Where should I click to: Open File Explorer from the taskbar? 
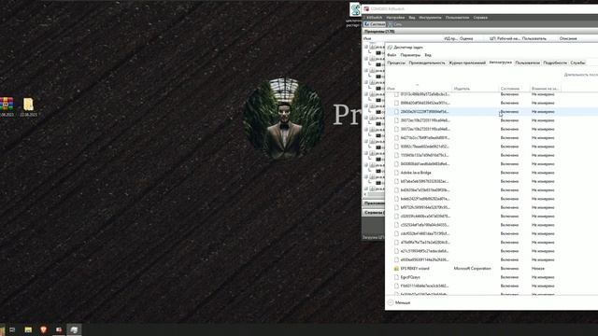(x=28, y=329)
